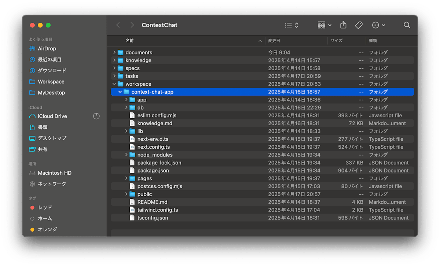
Task: Open the list view switcher
Action: (x=292, y=25)
